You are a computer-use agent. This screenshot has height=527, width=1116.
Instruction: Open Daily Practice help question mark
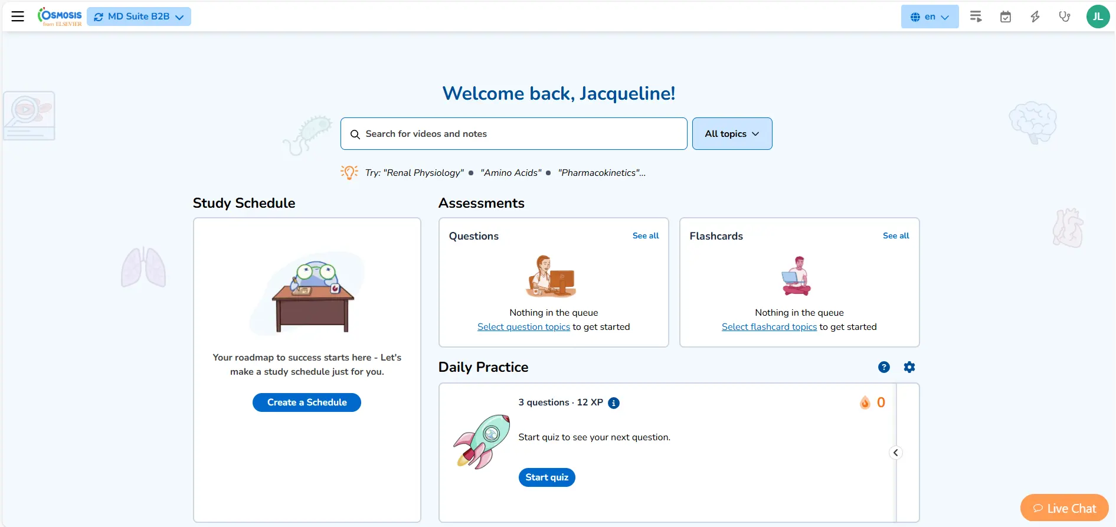(883, 367)
